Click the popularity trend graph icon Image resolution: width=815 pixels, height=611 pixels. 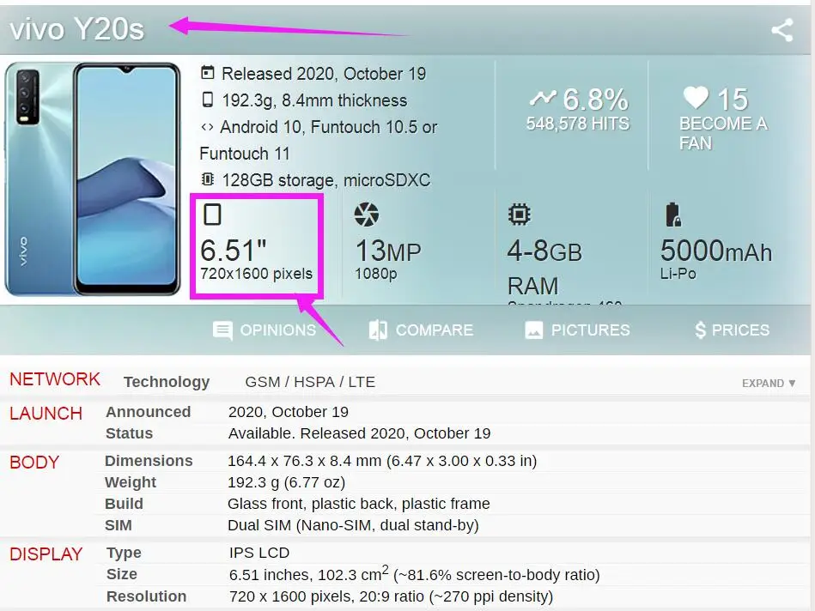coord(543,98)
